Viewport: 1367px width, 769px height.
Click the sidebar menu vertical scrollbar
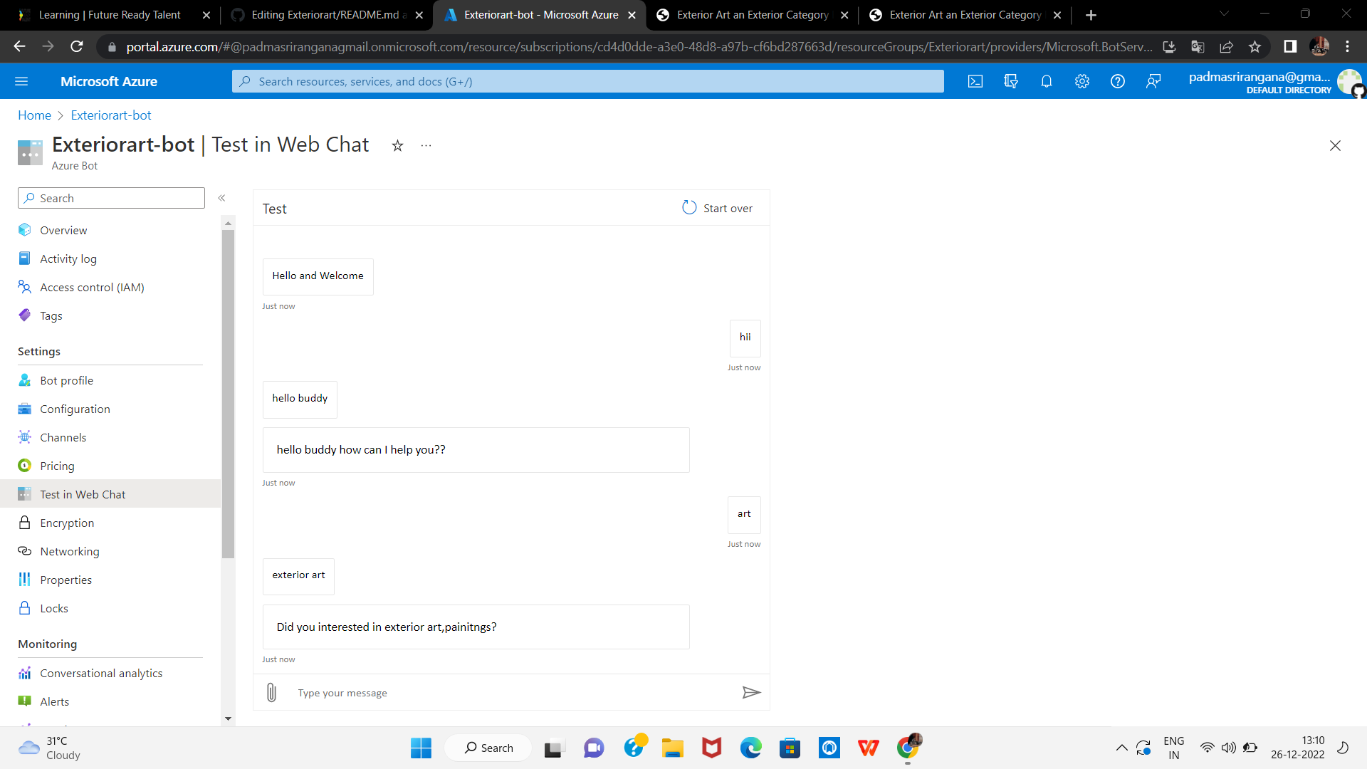pos(228,392)
